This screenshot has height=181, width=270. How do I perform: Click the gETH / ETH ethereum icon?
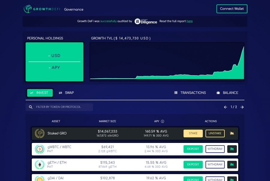[x=40, y=165]
